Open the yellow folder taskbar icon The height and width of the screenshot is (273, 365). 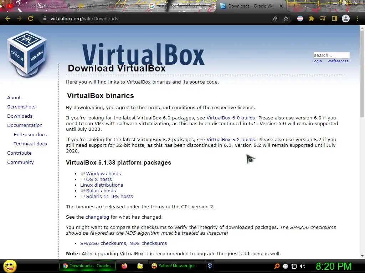click(140, 266)
